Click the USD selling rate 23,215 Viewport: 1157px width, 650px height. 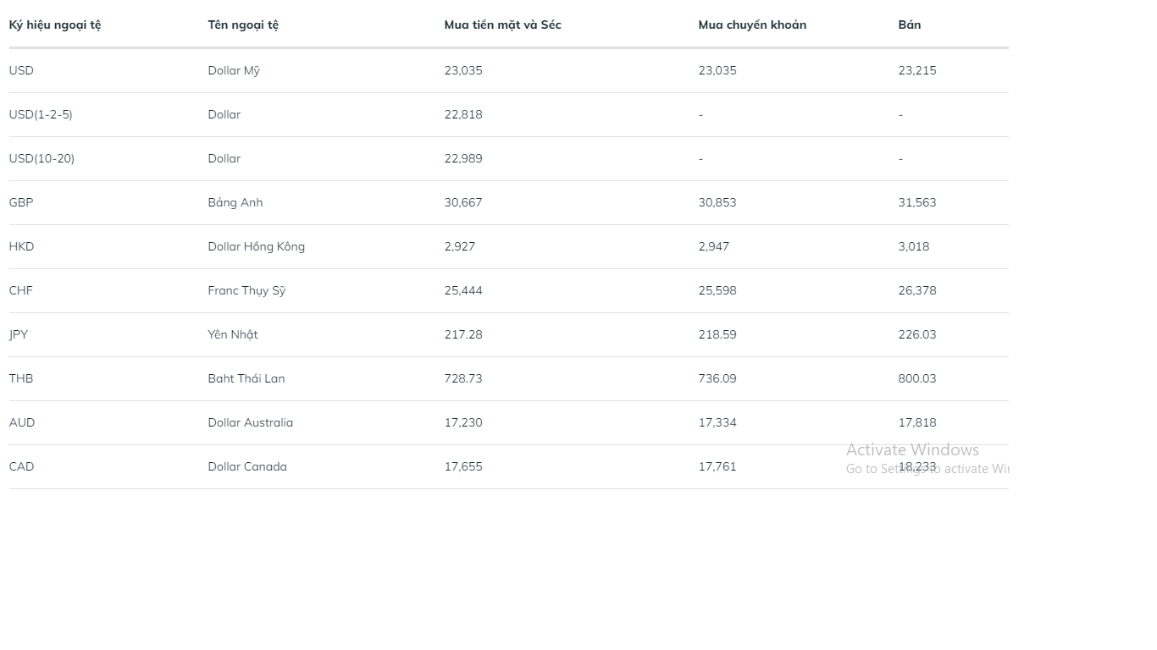(x=917, y=70)
